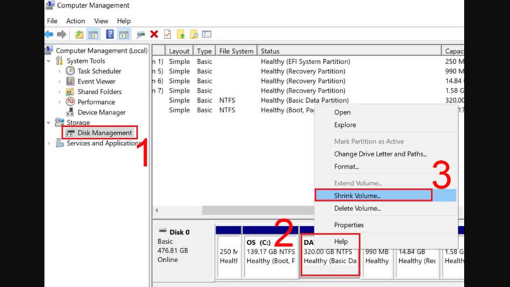Open the Help menu in the menu bar
This screenshot has width=510, height=287.
124,21
